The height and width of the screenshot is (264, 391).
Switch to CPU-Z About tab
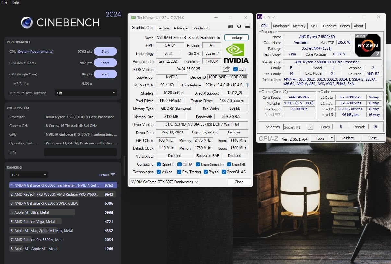pos(359,26)
